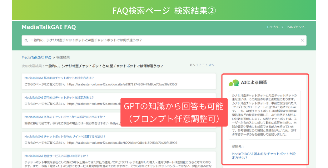Open the トップページ link

(x=275, y=27)
